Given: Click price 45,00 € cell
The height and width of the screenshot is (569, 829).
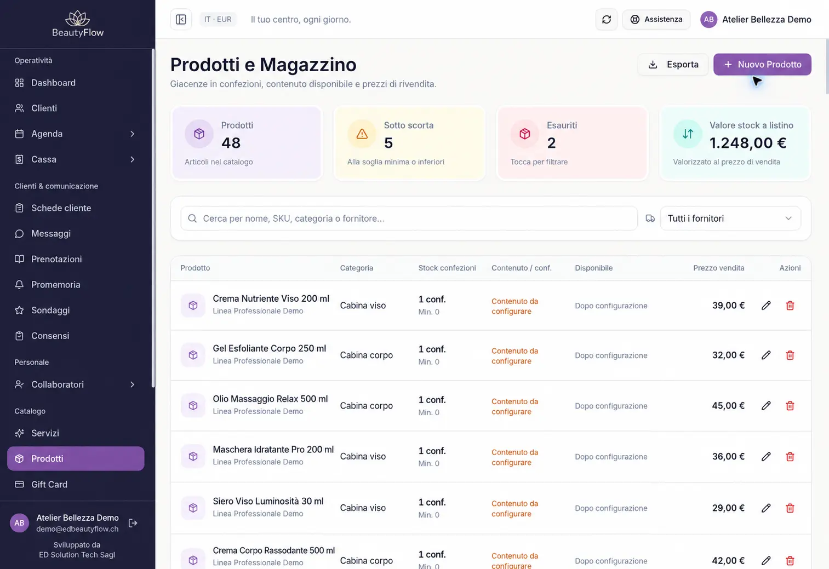Looking at the screenshot, I should 728,406.
